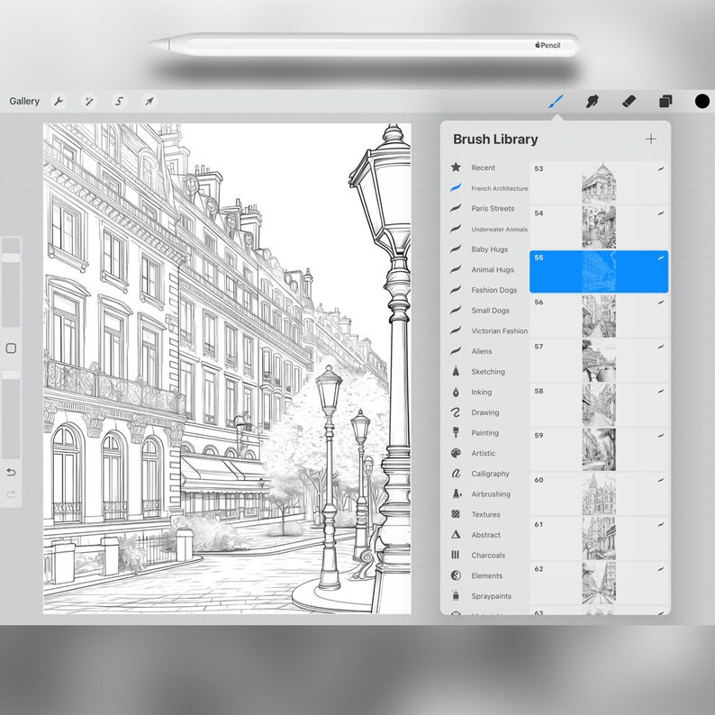Choose brush number 57

(599, 360)
